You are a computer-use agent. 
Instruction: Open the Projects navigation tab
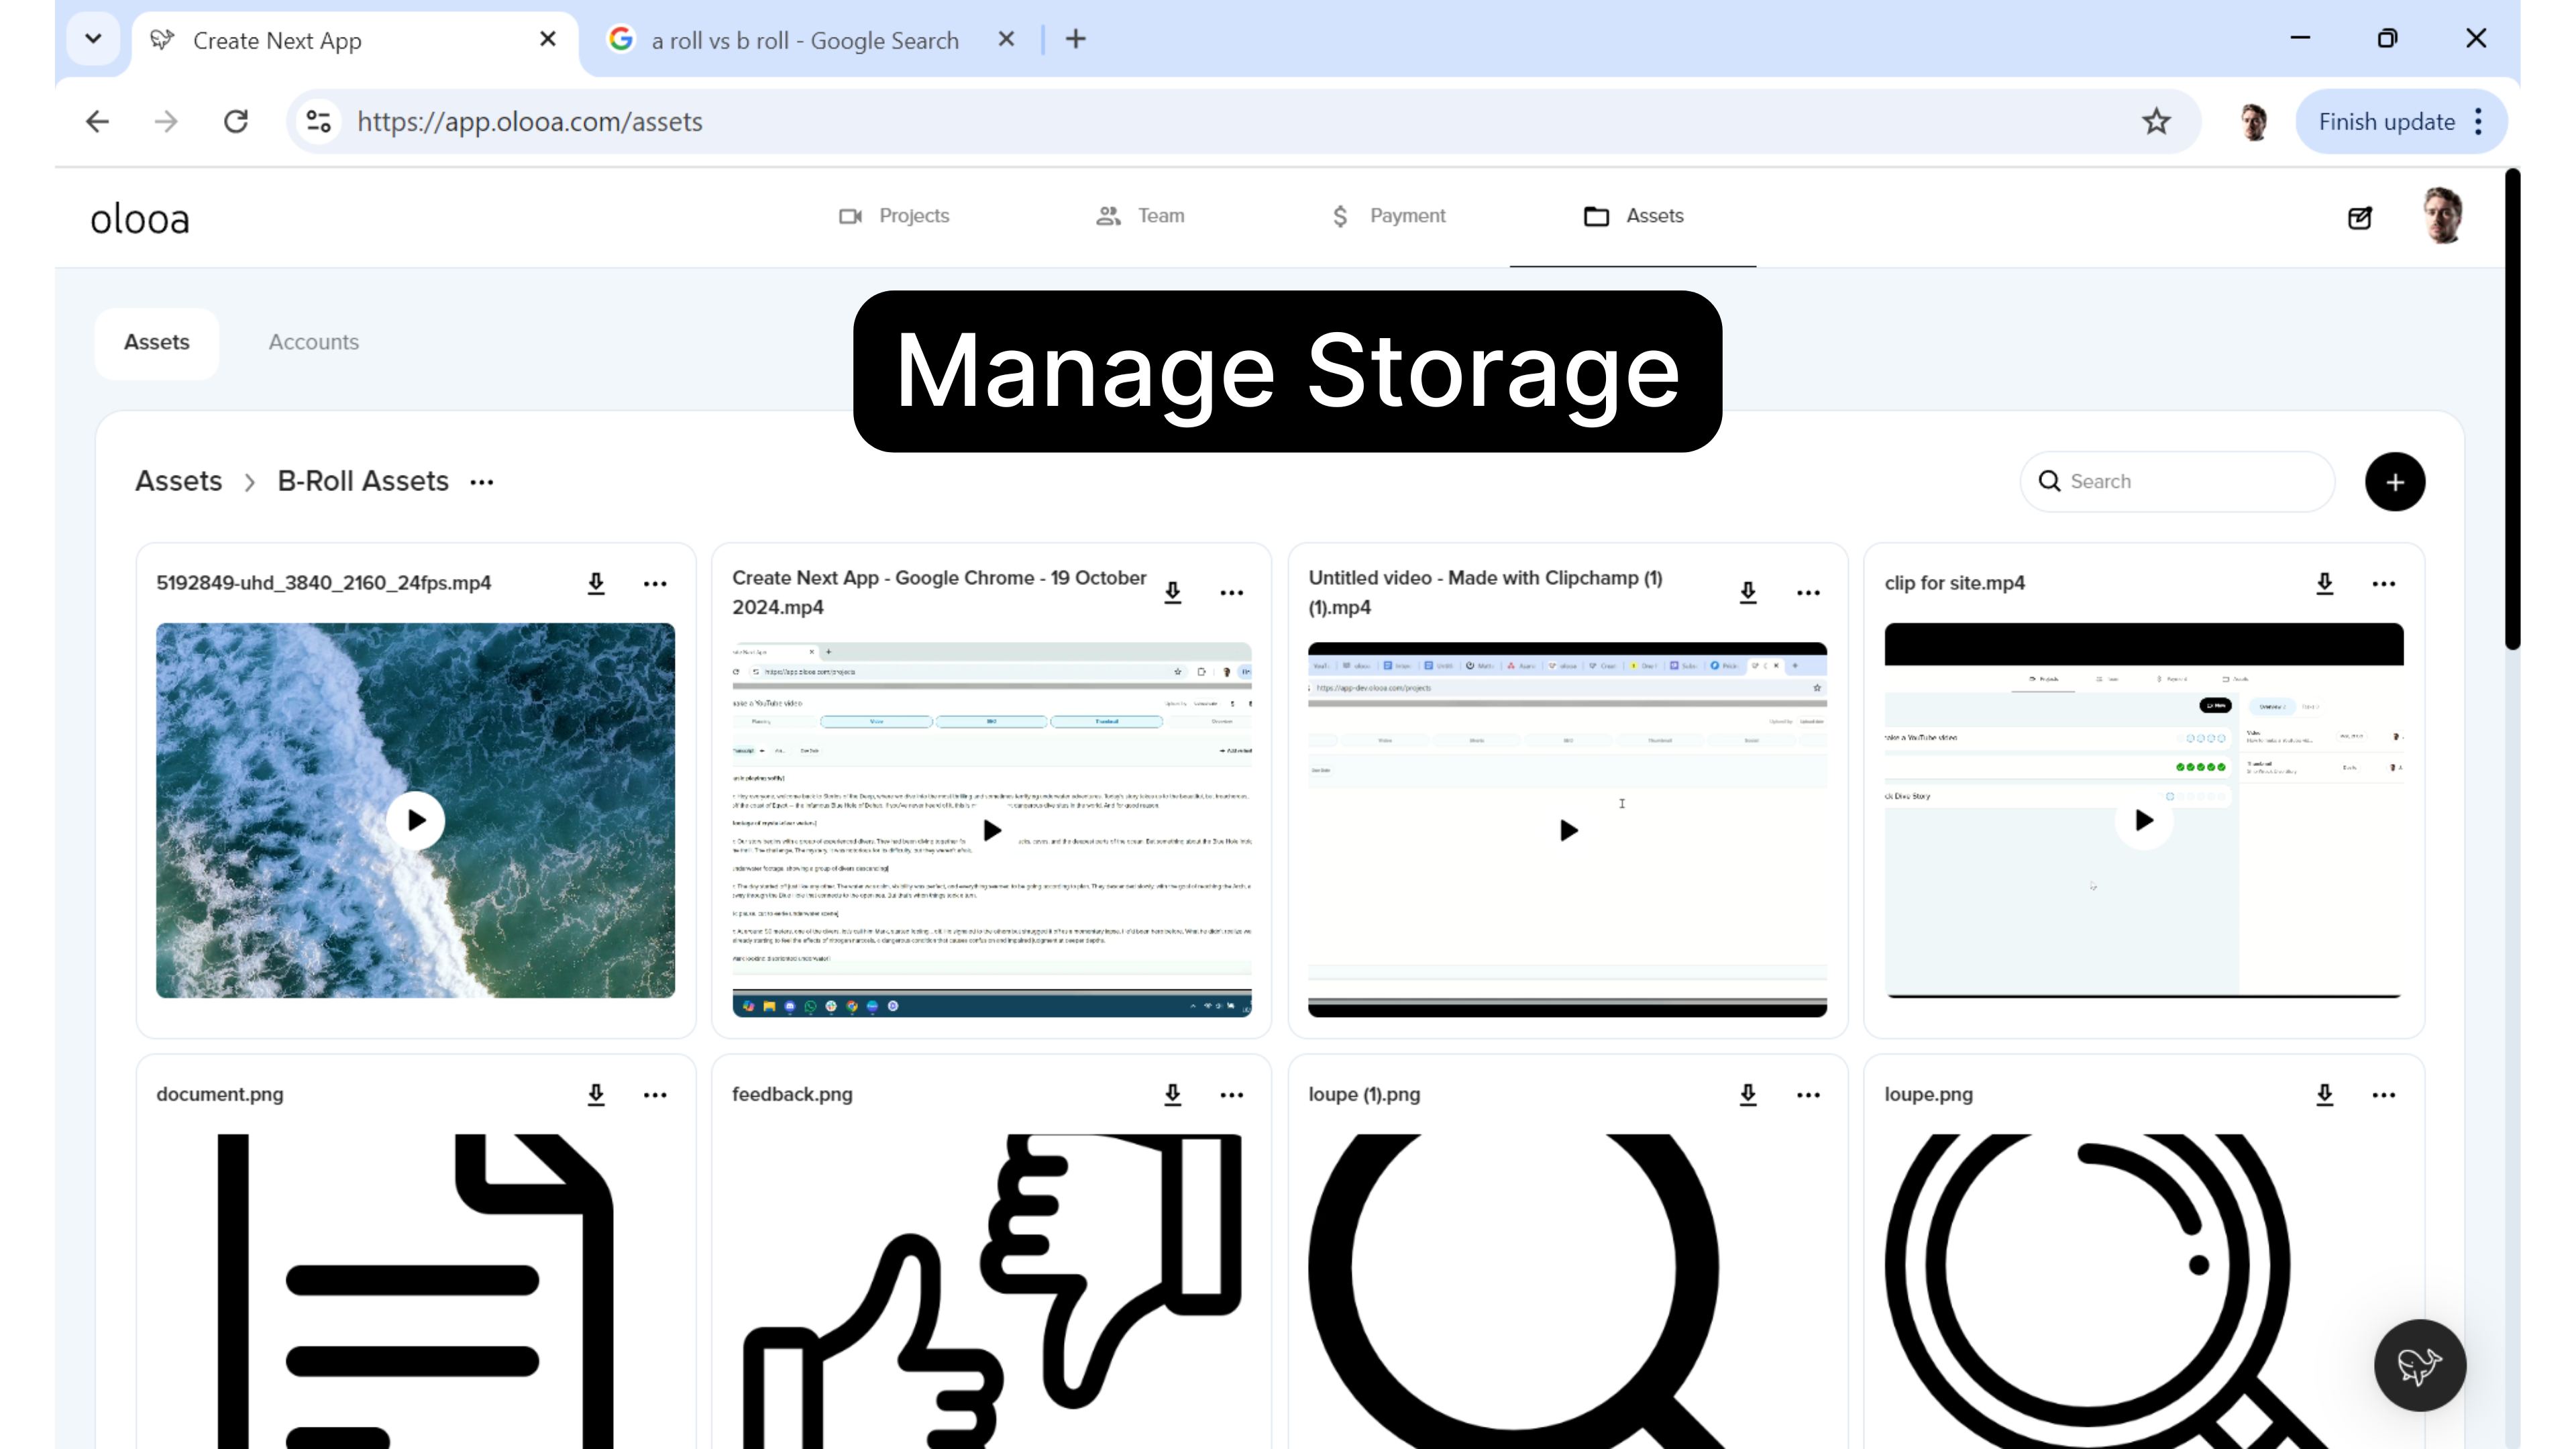pos(894,216)
